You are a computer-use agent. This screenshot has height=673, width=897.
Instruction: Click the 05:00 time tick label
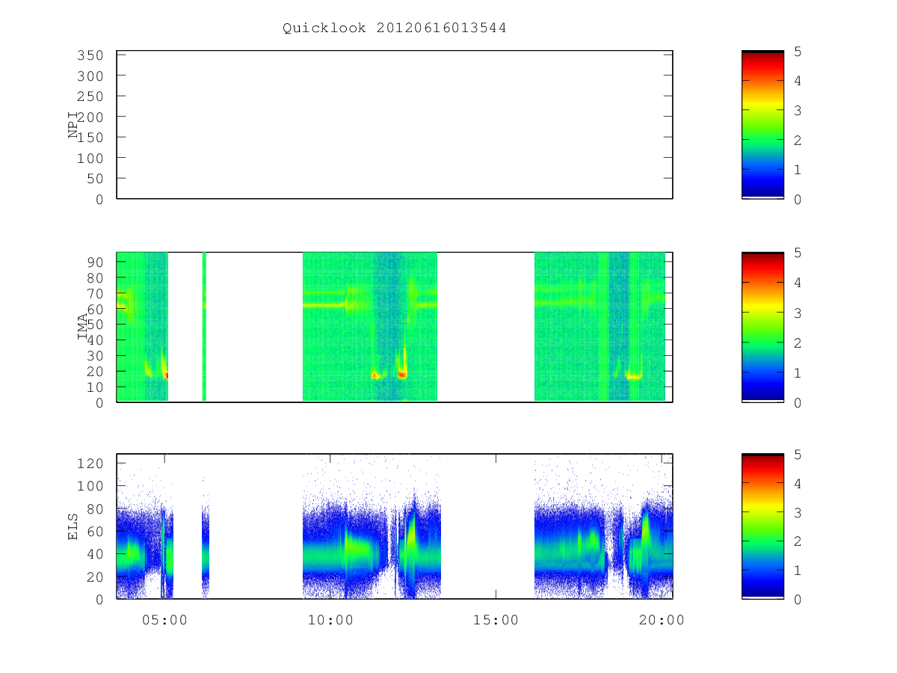164,620
